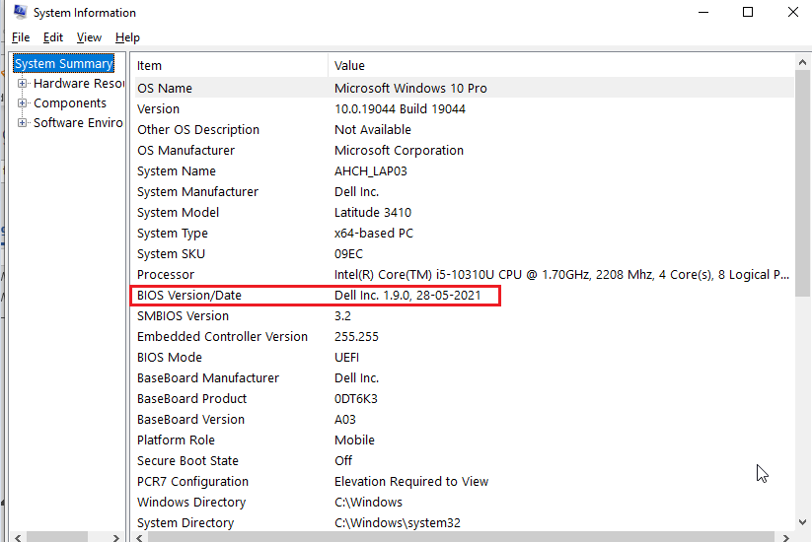Click the Microsoft Windows 10 Pro value
The width and height of the screenshot is (812, 542).
click(x=410, y=89)
